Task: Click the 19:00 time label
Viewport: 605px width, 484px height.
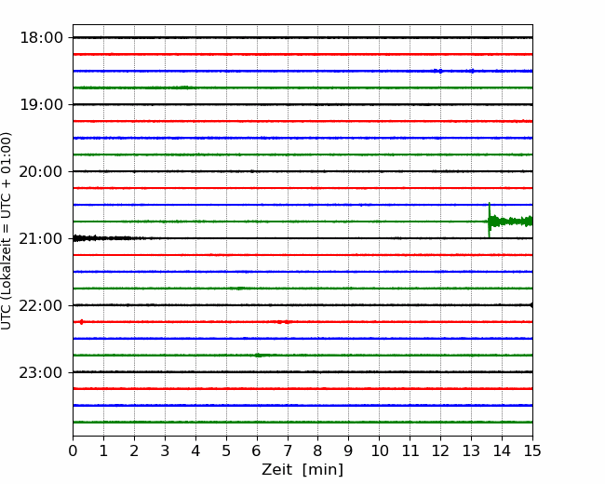Action: pyautogui.click(x=41, y=104)
